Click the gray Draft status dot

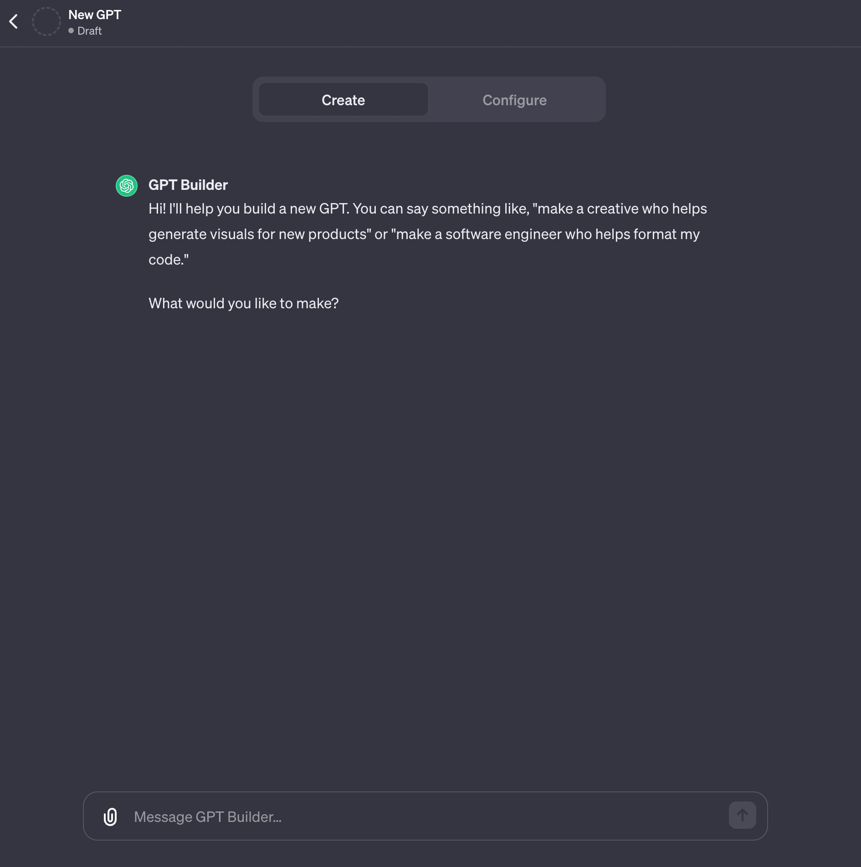[x=71, y=31]
